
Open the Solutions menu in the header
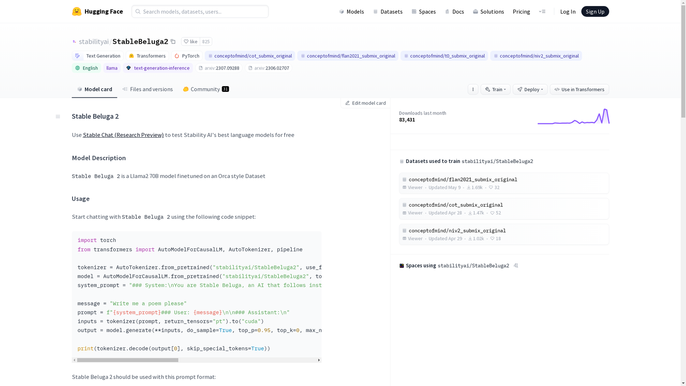coord(488,12)
